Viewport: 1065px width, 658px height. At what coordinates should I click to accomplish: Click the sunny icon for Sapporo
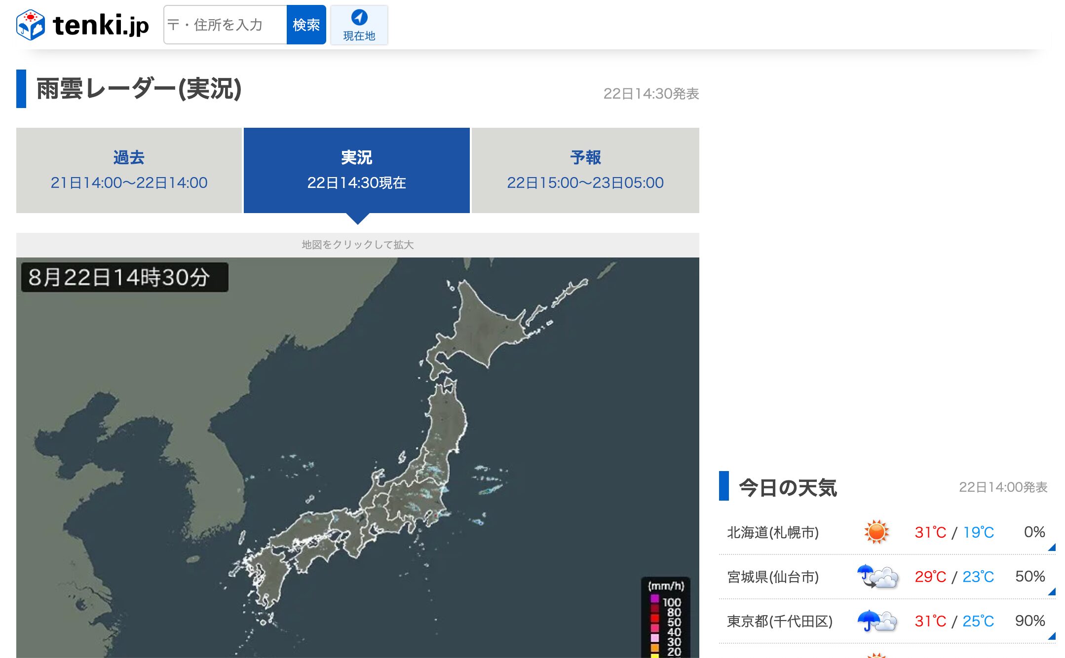point(876,532)
